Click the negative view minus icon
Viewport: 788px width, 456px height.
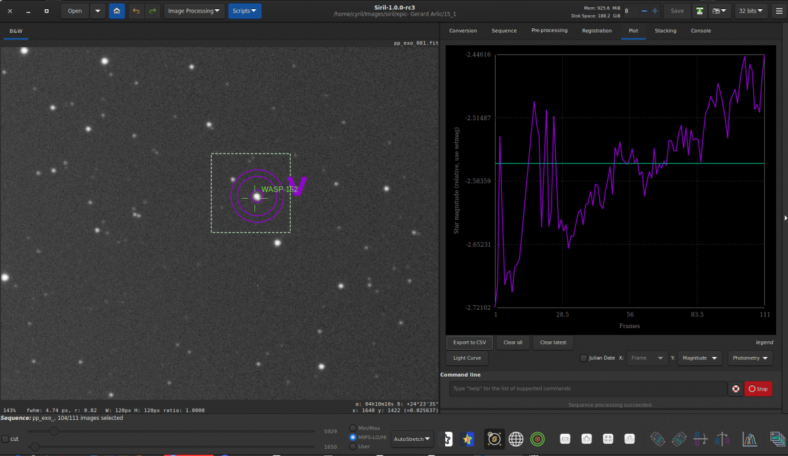(x=565, y=438)
